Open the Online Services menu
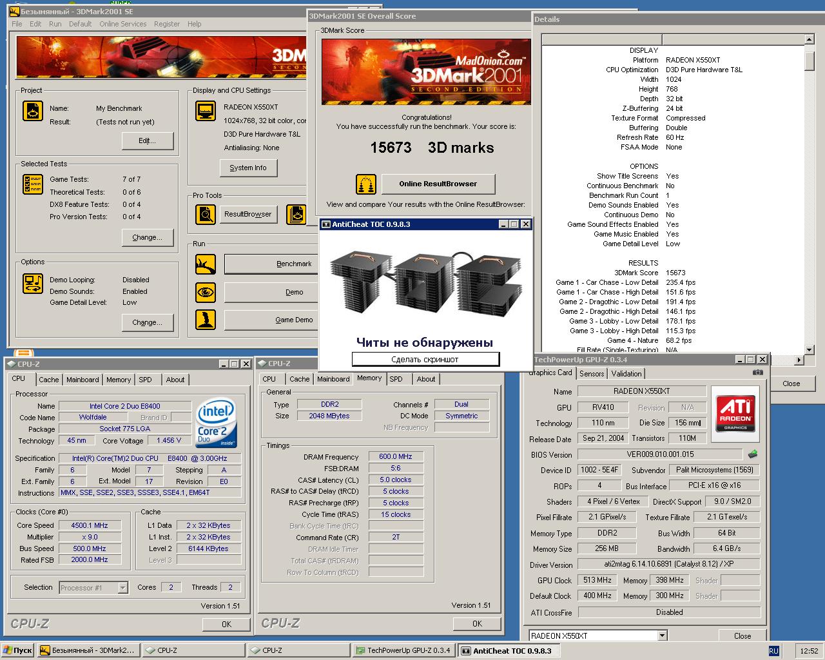This screenshot has height=660, width=825. [123, 24]
